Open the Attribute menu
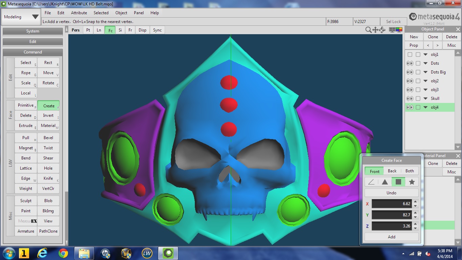 [x=79, y=13]
